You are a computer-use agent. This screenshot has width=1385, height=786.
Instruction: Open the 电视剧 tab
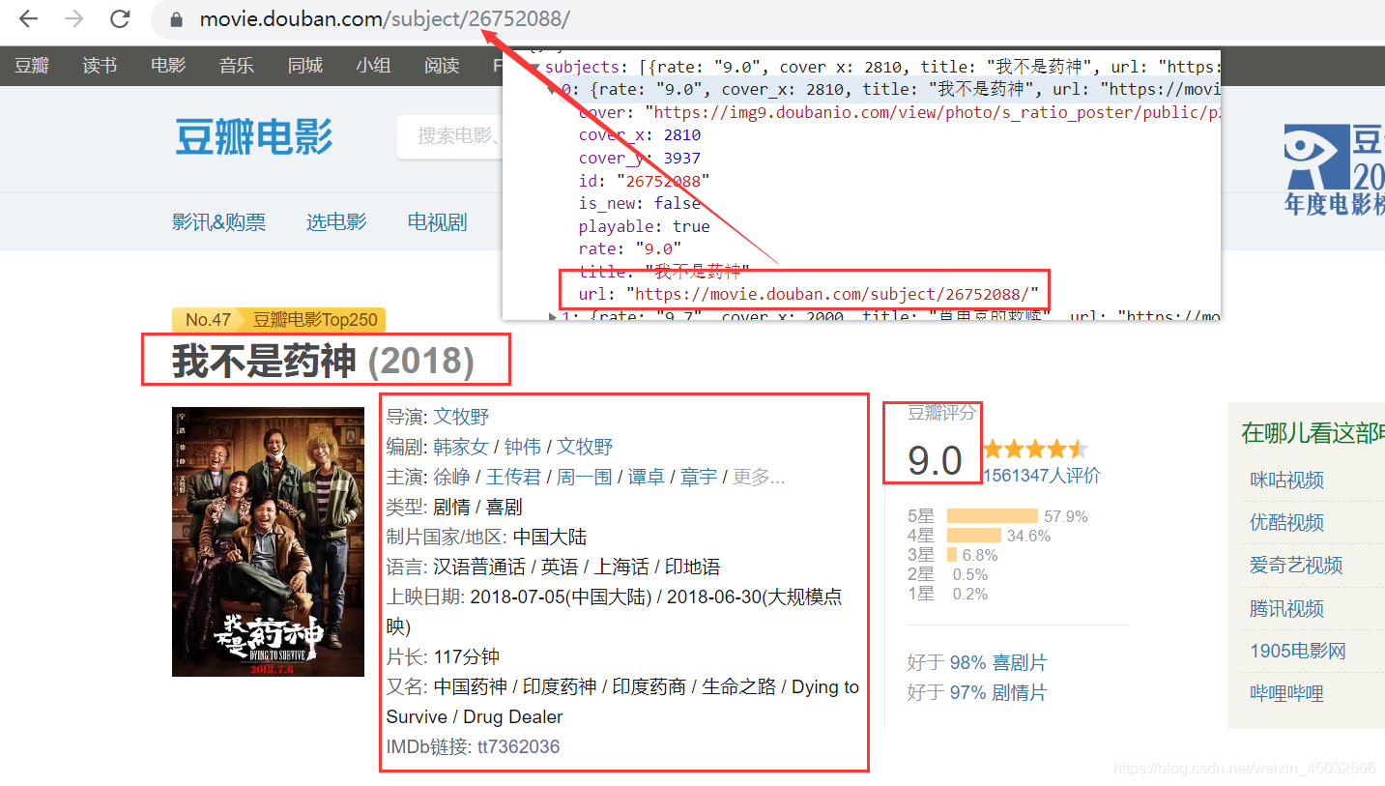point(437,222)
